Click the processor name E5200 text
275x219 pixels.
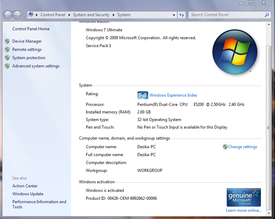(x=191, y=105)
